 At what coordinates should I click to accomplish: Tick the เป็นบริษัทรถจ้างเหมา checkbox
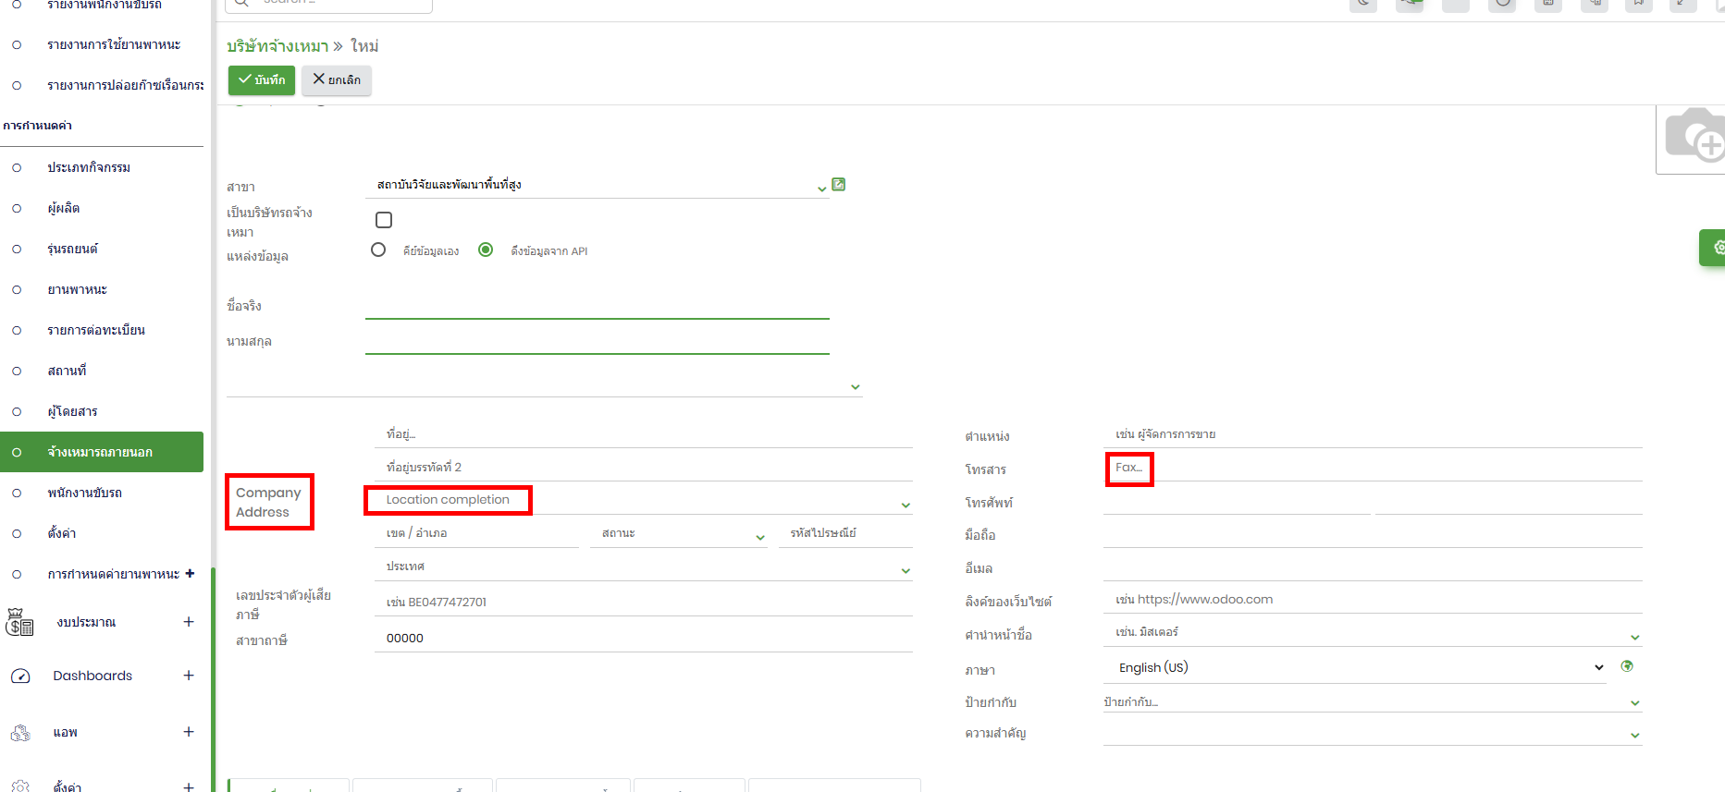[384, 220]
